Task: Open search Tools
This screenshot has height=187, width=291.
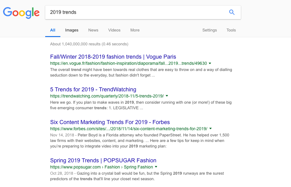Action: tap(231, 30)
